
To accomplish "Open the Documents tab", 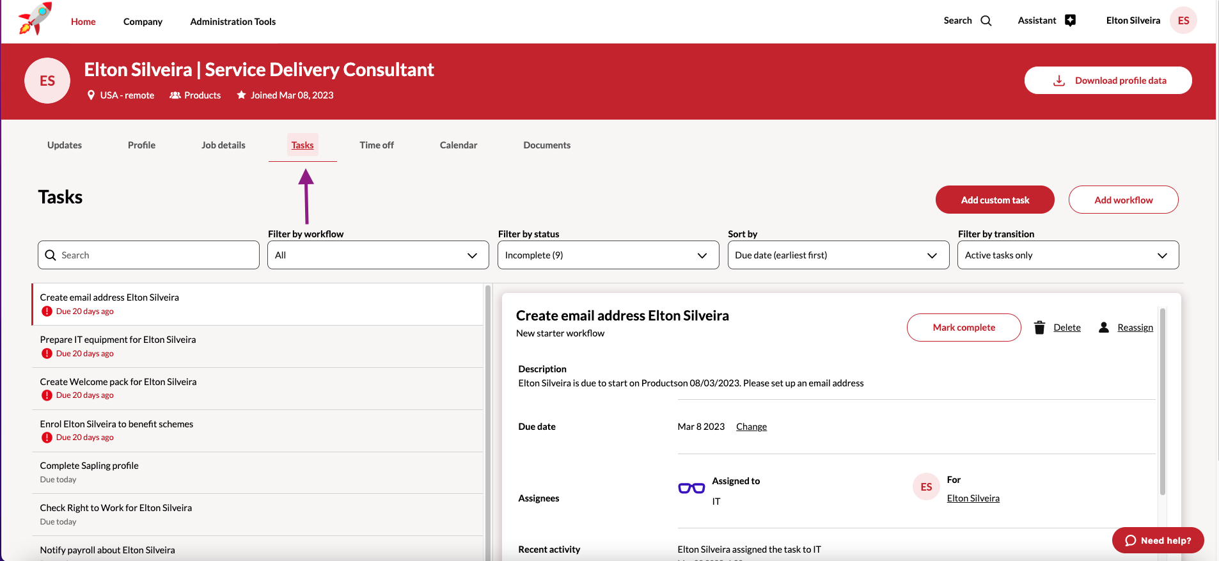I will 547,145.
